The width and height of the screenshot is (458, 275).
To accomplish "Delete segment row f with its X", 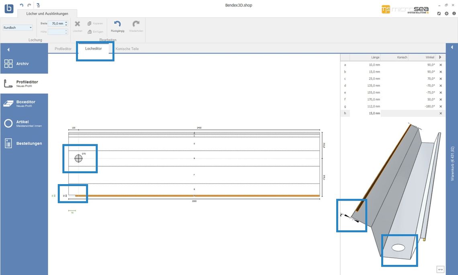I will (x=441, y=100).
